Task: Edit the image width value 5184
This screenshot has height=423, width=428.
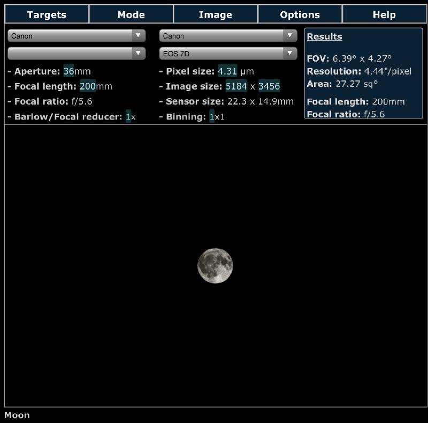Action: 236,86
